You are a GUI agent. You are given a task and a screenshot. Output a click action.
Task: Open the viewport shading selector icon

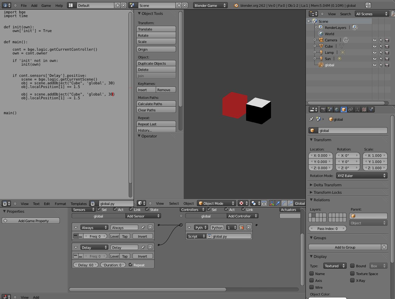point(243,203)
